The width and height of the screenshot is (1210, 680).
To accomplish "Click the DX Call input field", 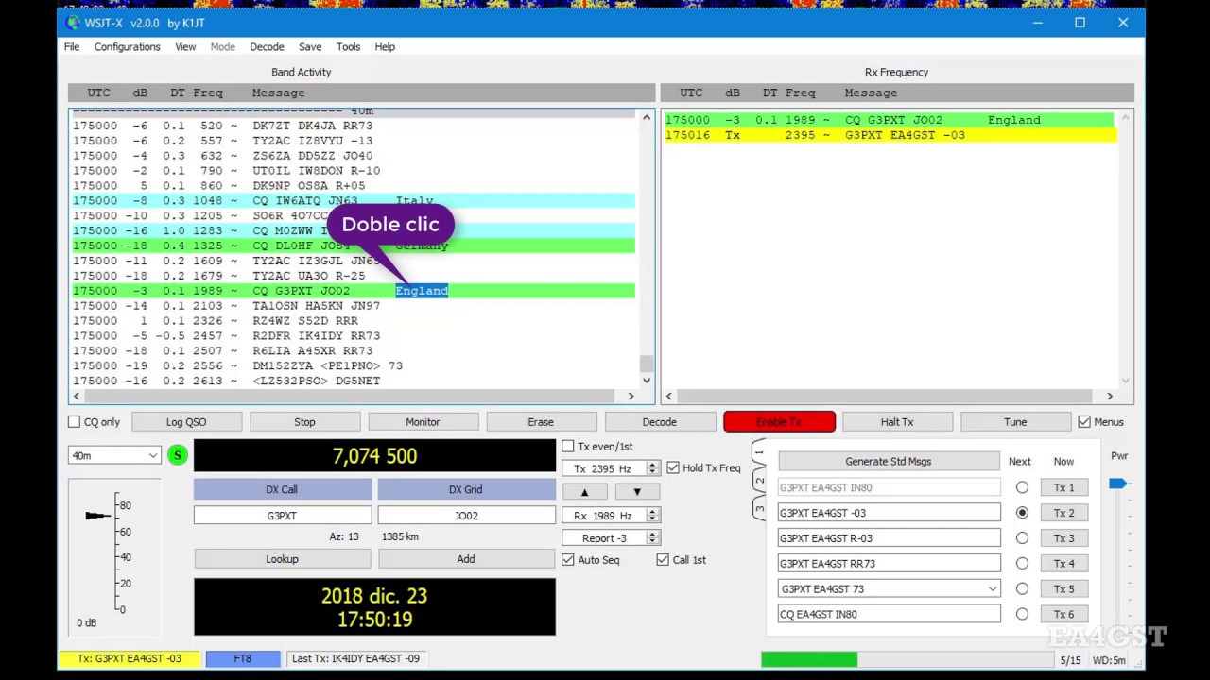I will 282,516.
